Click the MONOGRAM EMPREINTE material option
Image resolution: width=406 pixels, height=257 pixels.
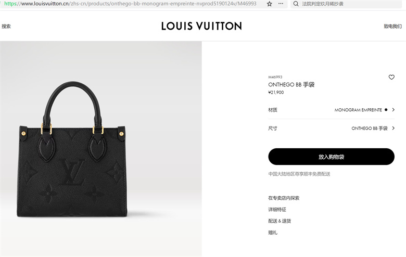pos(358,110)
